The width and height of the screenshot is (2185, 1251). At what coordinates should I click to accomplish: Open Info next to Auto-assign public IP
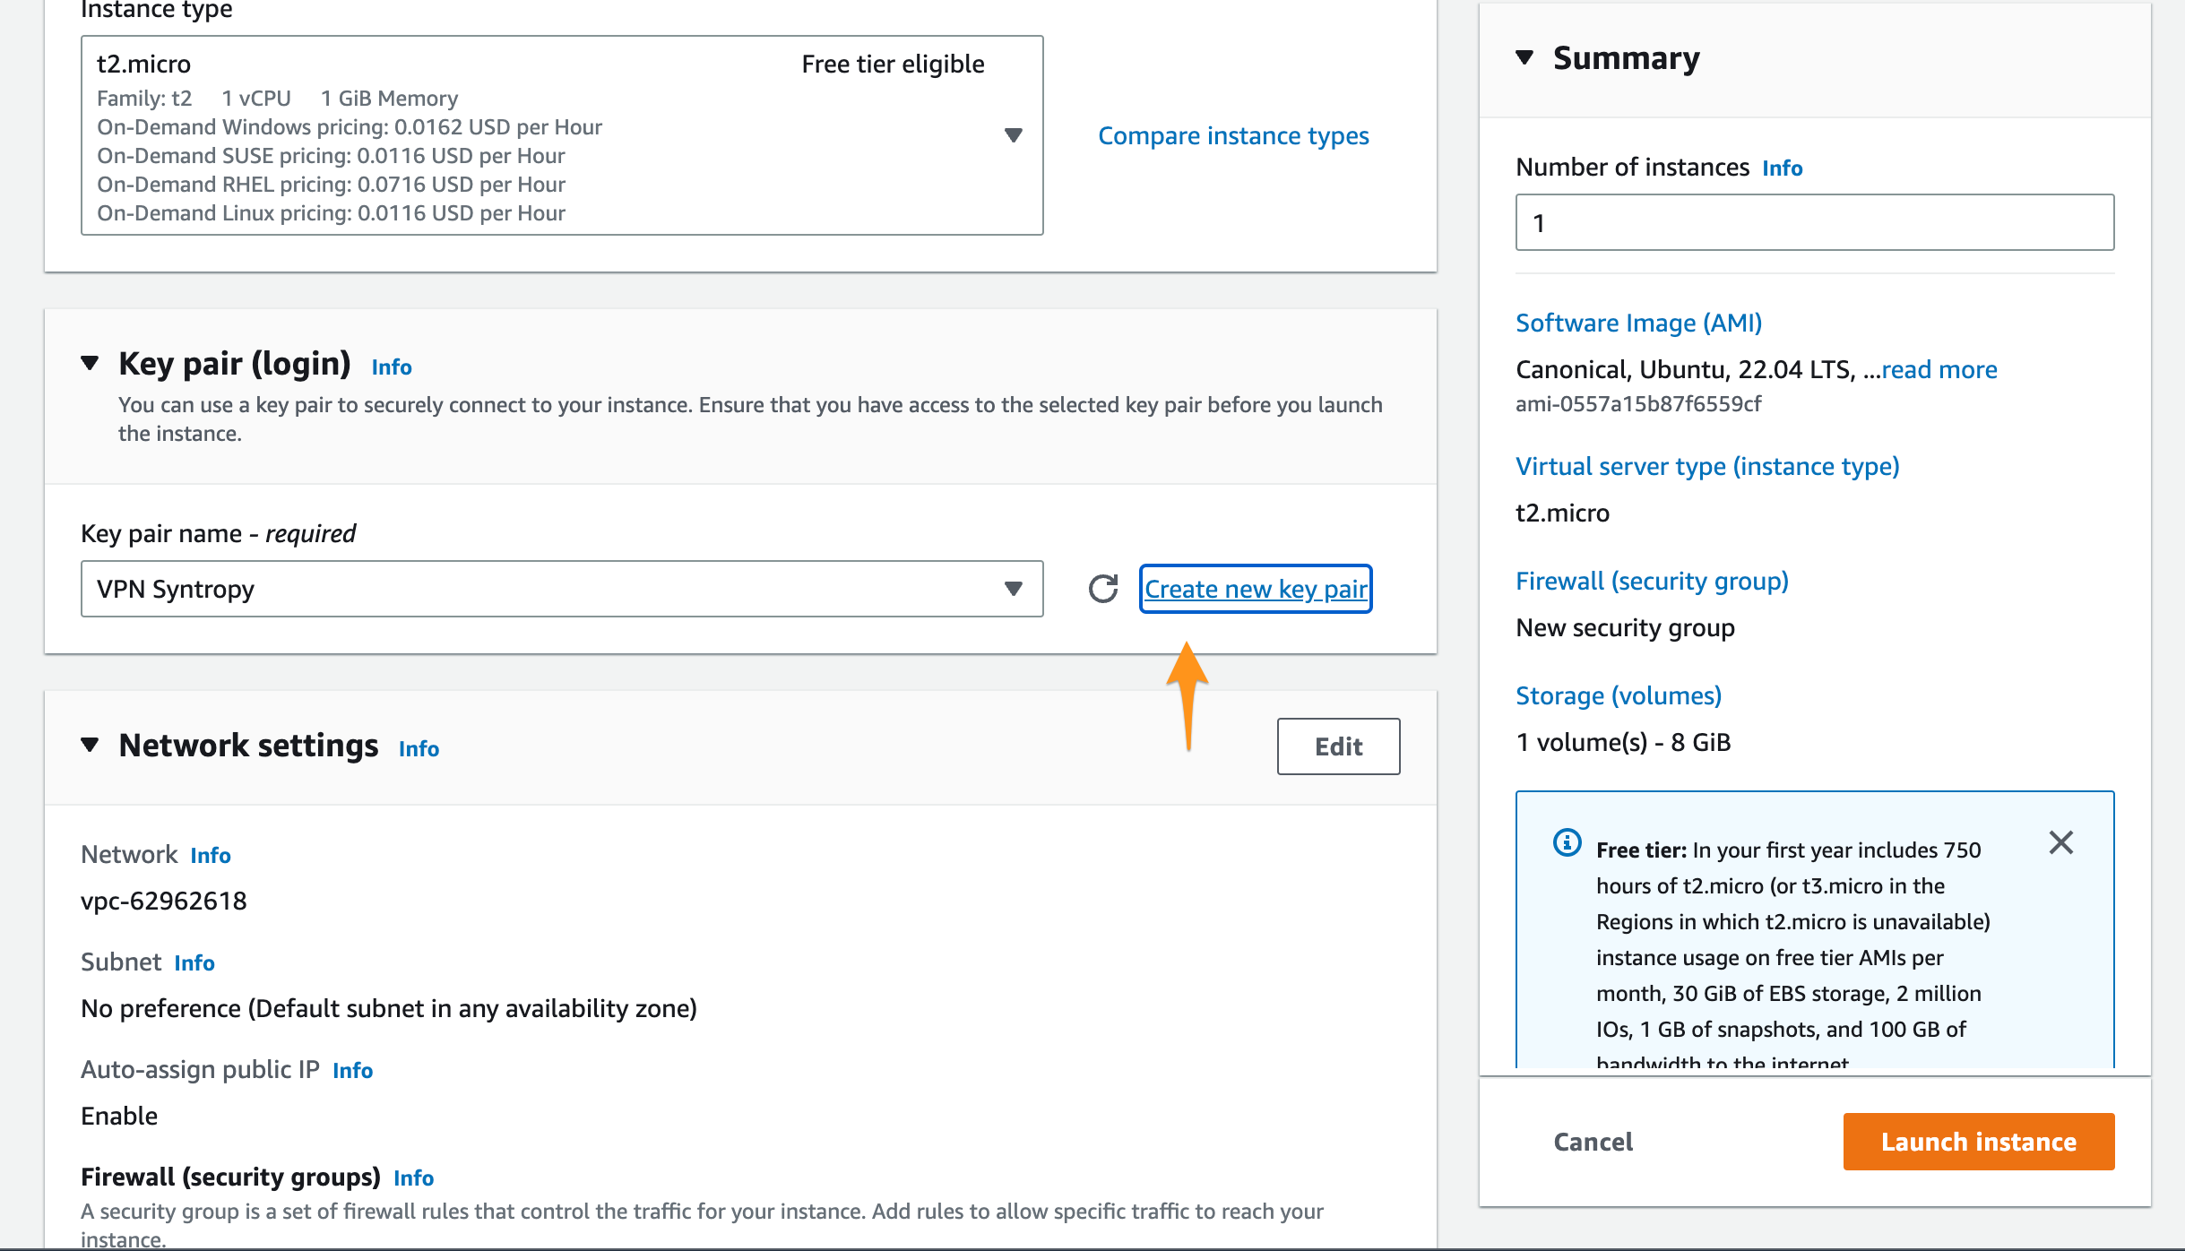[x=352, y=1070]
